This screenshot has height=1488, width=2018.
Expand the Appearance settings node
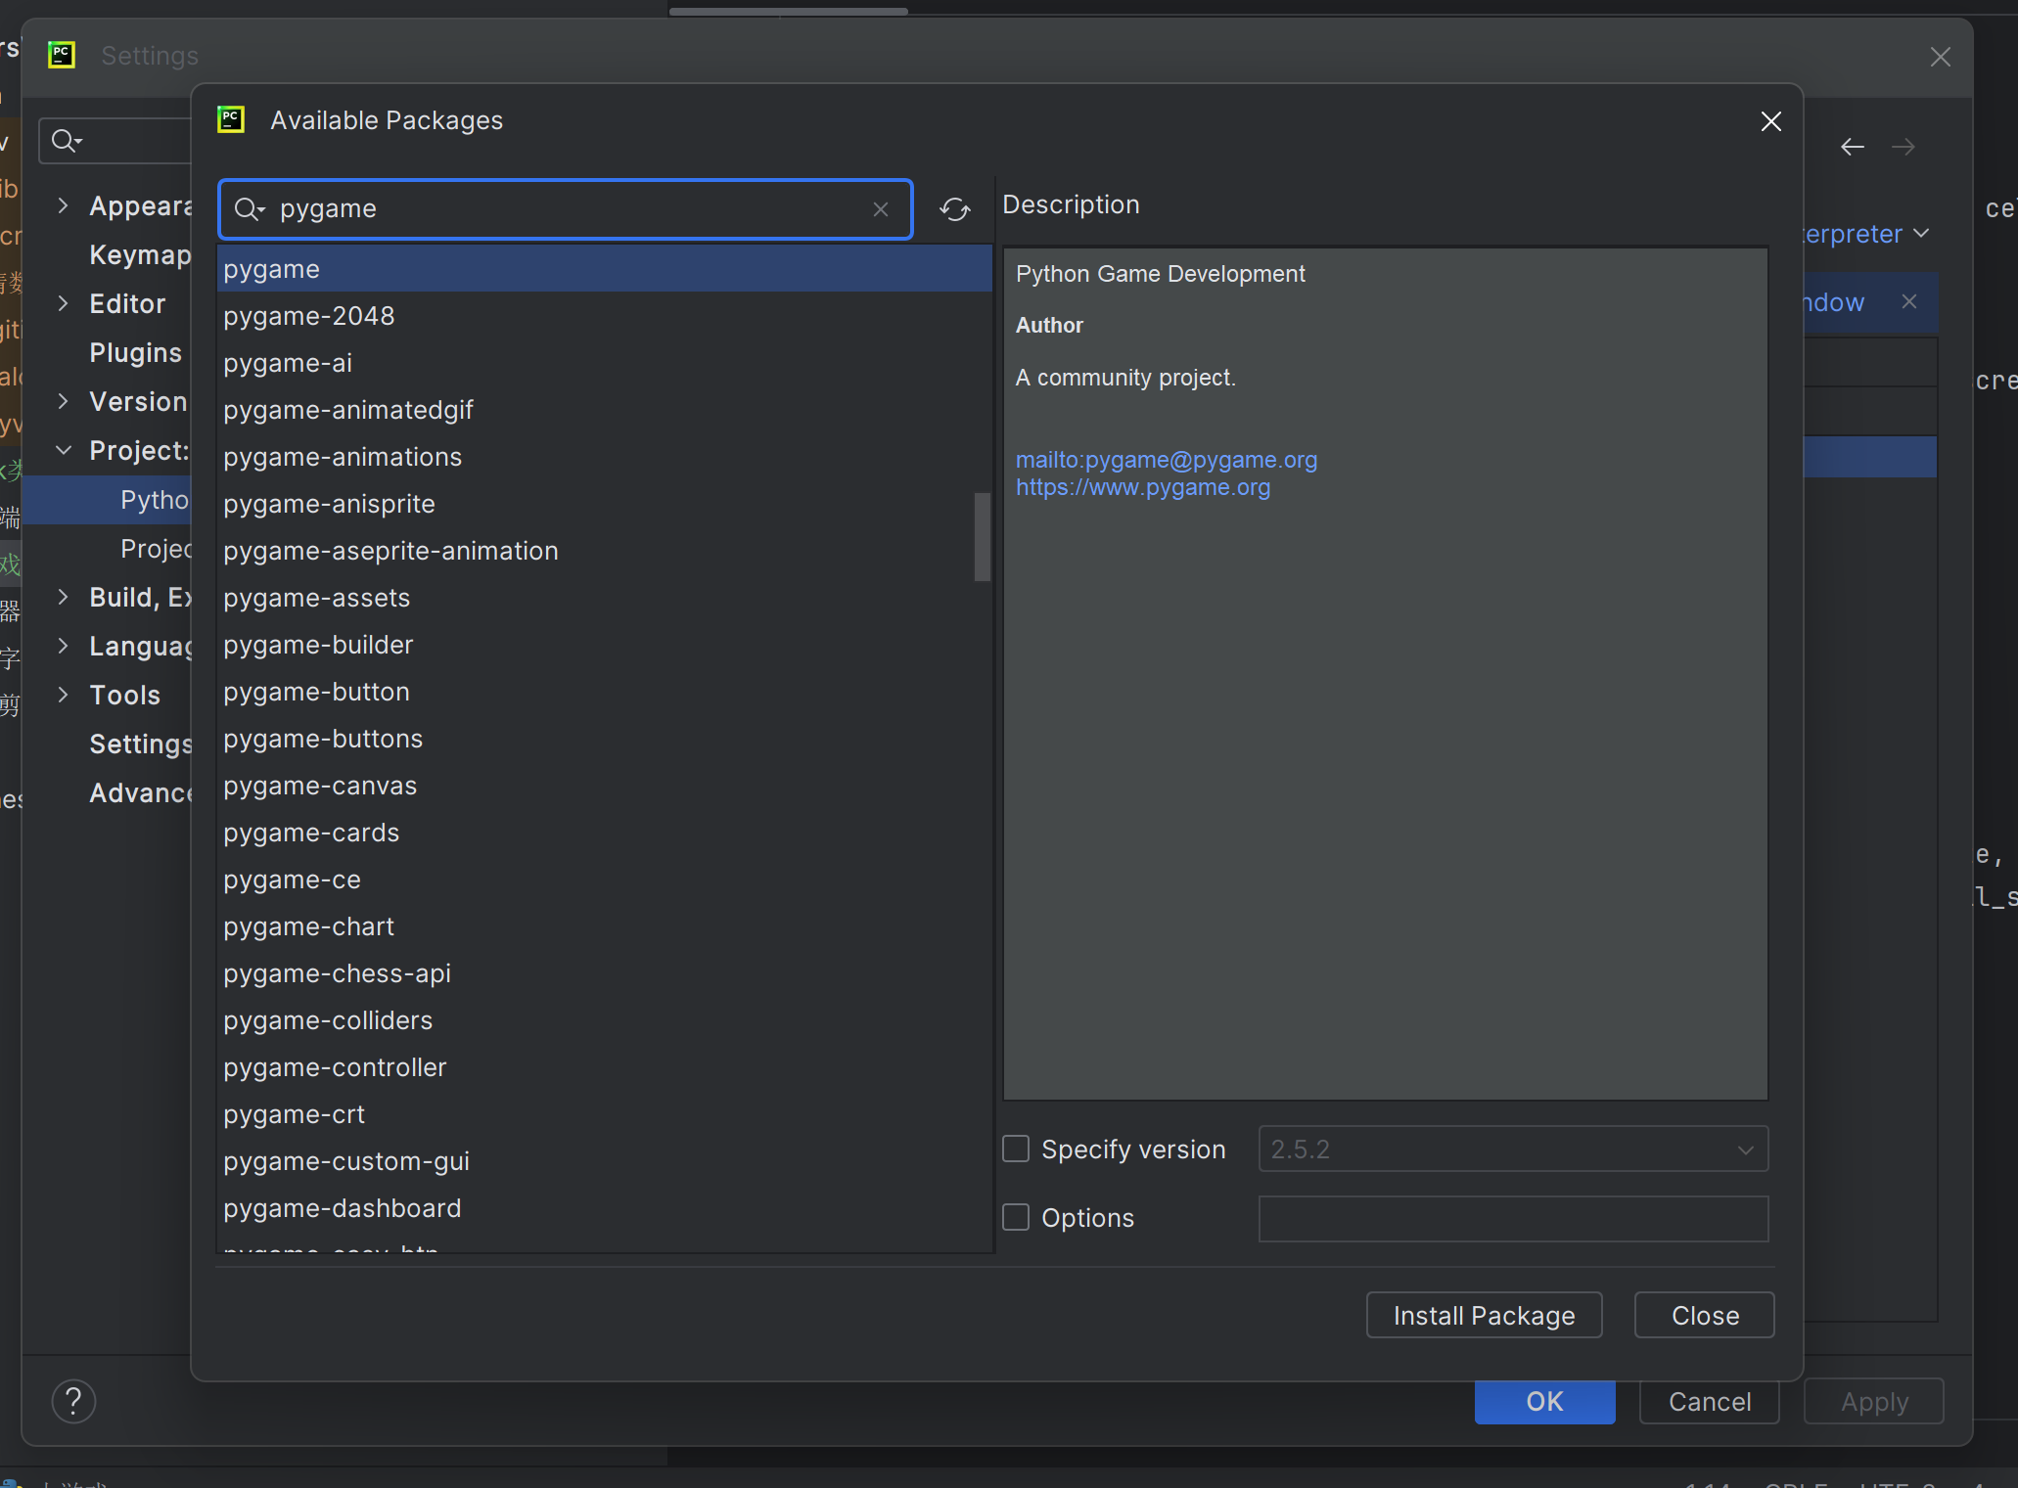click(x=64, y=205)
